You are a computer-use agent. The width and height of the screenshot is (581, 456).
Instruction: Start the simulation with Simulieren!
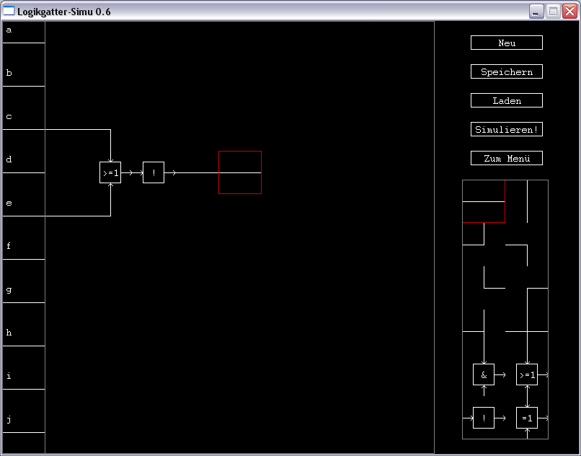(506, 129)
